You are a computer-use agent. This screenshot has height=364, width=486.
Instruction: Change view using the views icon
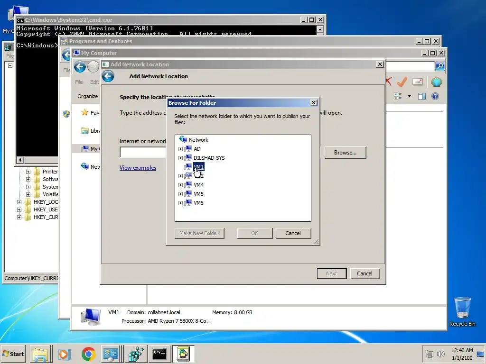(x=398, y=96)
